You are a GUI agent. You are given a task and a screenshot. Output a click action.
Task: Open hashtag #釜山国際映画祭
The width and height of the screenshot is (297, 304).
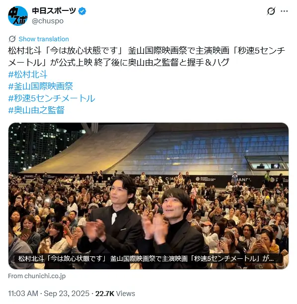(x=41, y=86)
